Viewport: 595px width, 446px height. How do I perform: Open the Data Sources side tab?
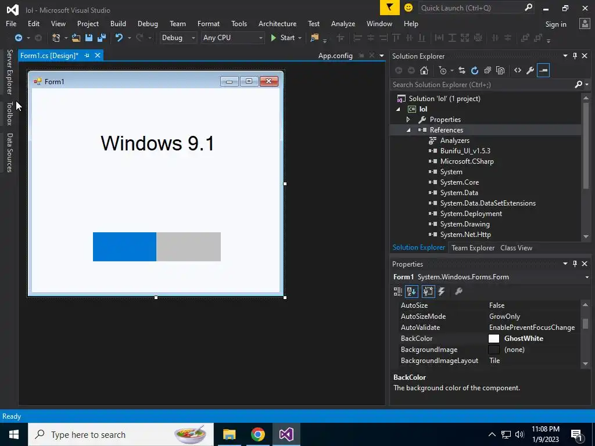tap(10, 153)
